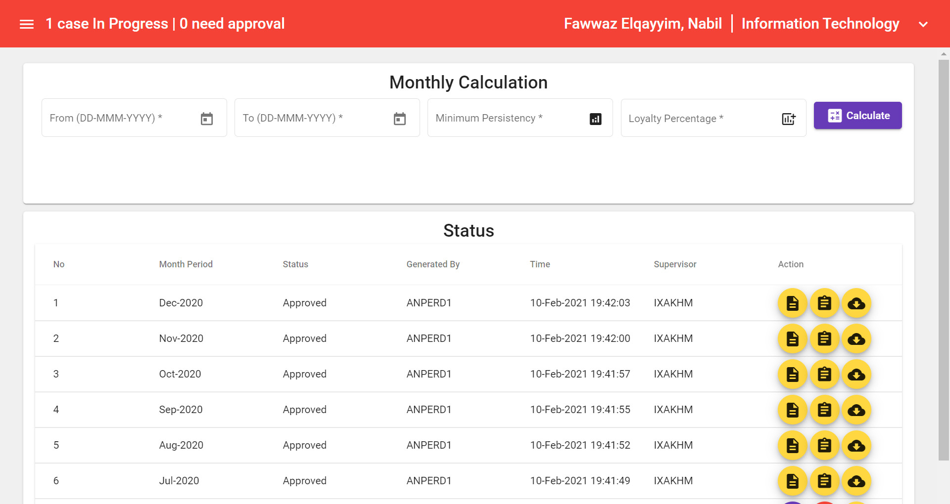Open the clipboard details for Sep-2020
This screenshot has width=950, height=504.
tap(824, 410)
